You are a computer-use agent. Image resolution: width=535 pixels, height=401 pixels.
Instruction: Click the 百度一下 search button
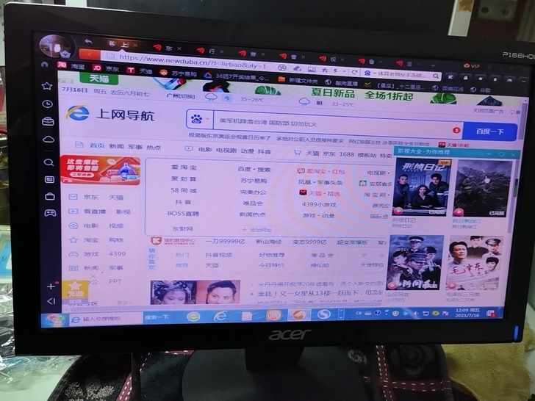[489, 131]
